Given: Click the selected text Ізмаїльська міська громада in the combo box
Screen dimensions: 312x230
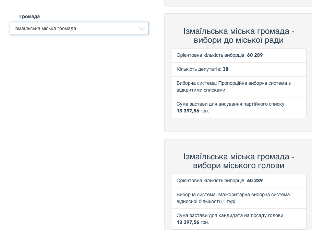Looking at the screenshot, I should tap(45, 28).
